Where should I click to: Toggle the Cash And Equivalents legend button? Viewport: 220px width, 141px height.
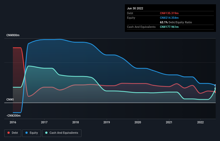tap(62, 133)
